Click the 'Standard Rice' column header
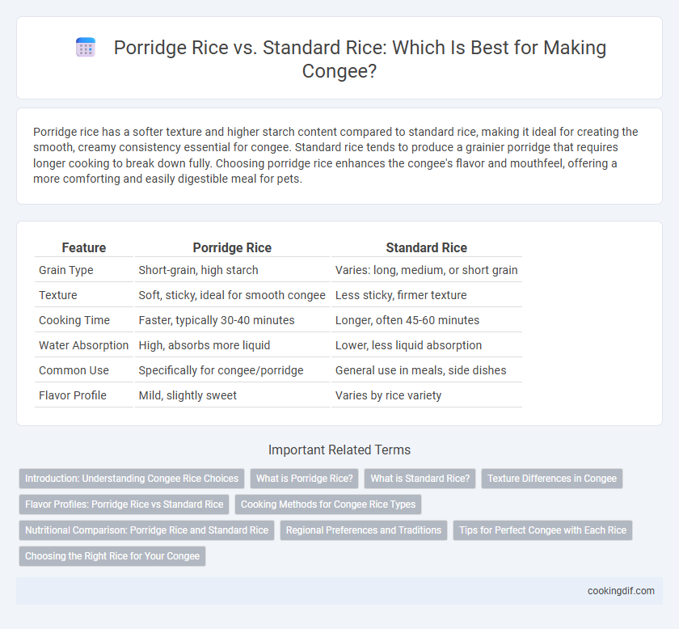The width and height of the screenshot is (679, 629). coord(427,247)
